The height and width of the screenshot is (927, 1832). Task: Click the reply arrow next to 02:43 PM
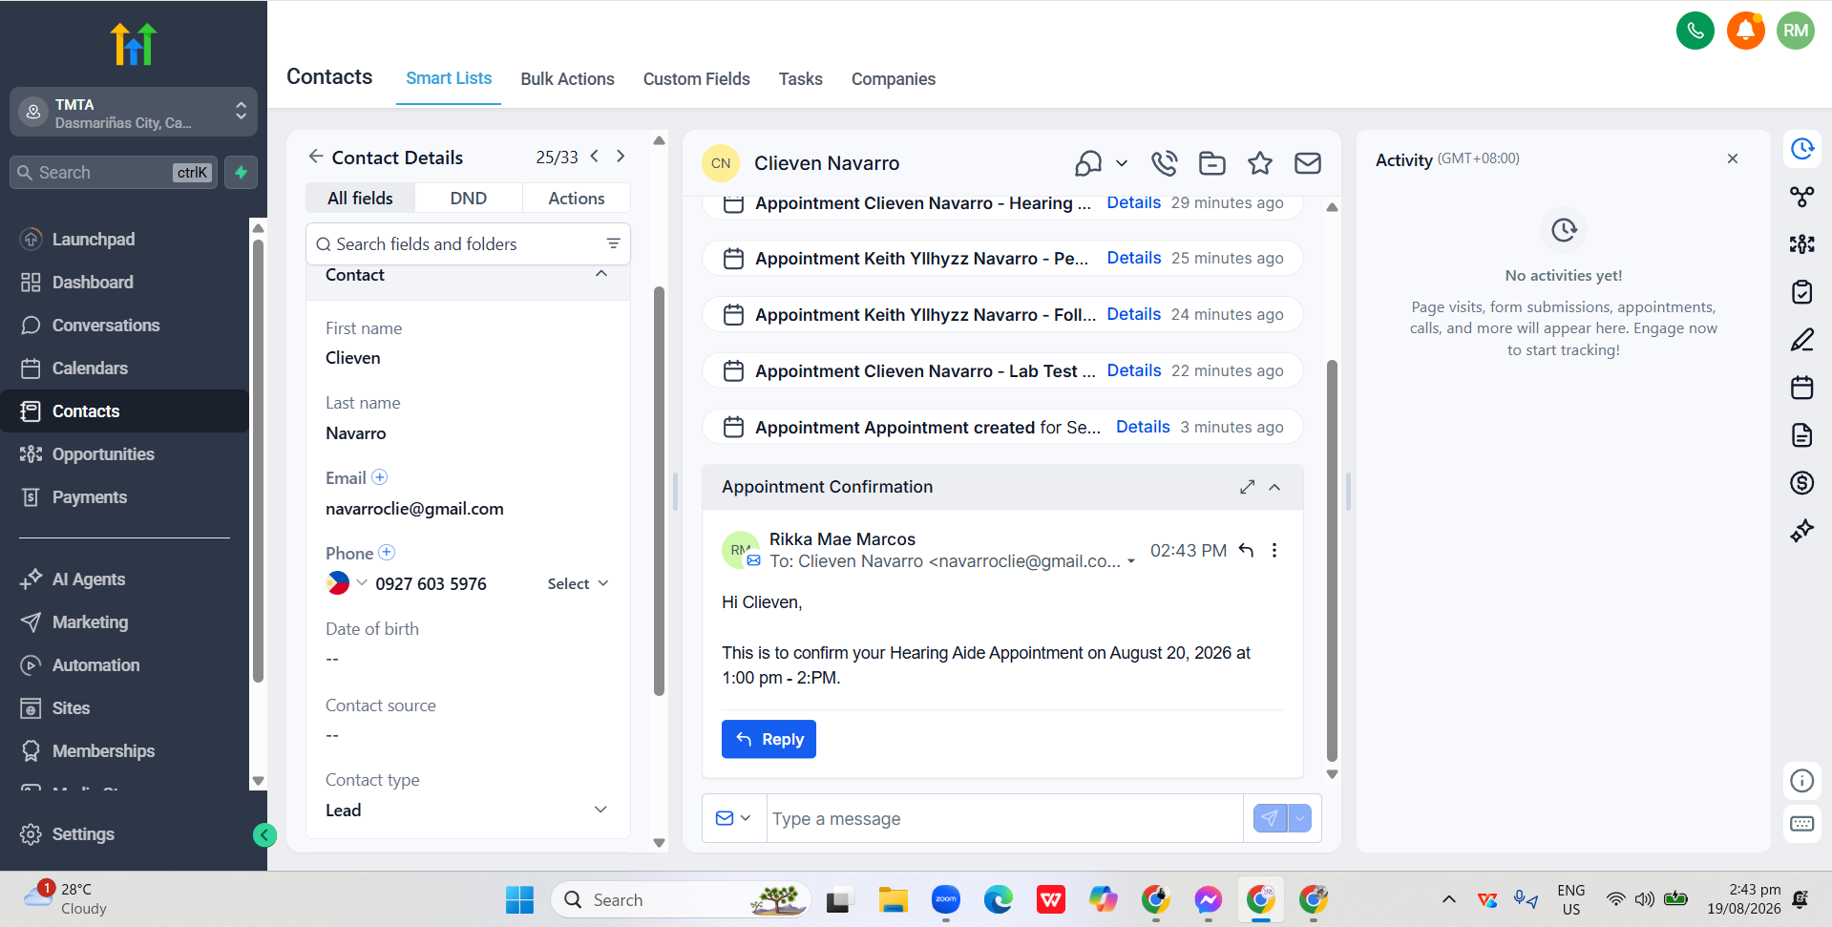1246,550
